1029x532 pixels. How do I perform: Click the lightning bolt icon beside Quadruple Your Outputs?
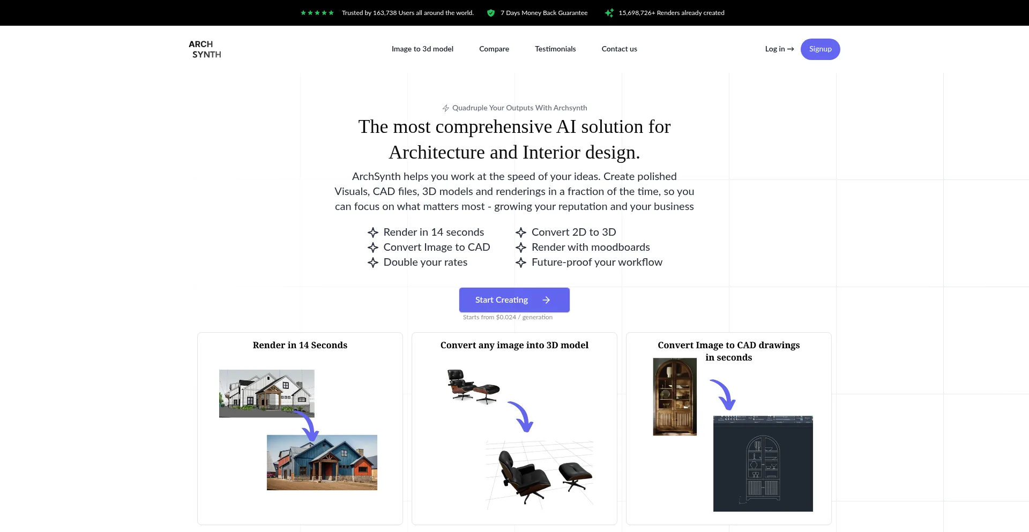click(x=445, y=108)
